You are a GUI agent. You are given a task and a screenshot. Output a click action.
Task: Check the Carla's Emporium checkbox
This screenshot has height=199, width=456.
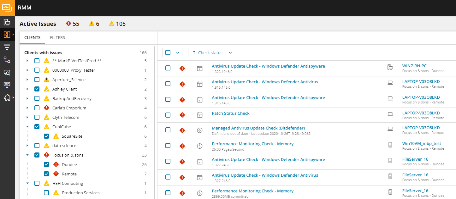(x=37, y=108)
